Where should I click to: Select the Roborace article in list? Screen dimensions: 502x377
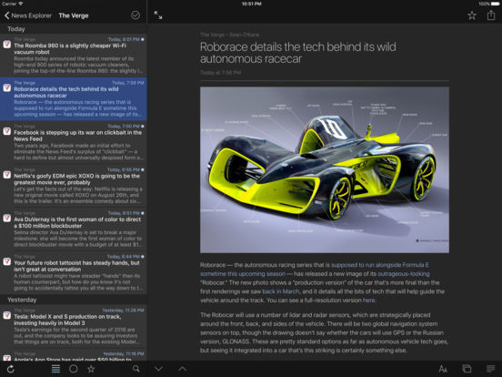(74, 98)
